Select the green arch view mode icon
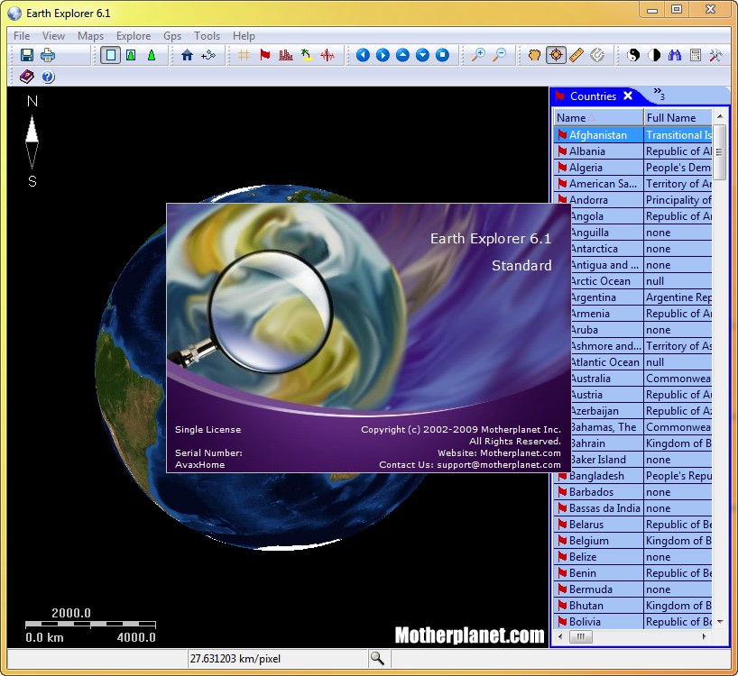Screen dimensions: 738x676 pos(131,55)
